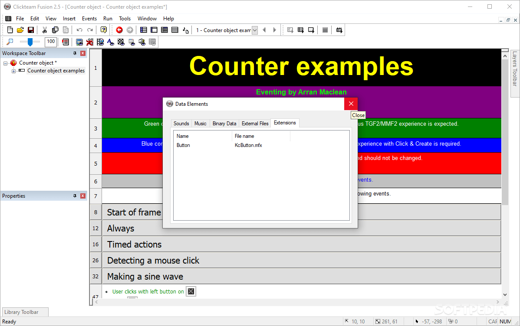Collapse the Counter object tree node
The width and height of the screenshot is (520, 326).
tap(5, 63)
